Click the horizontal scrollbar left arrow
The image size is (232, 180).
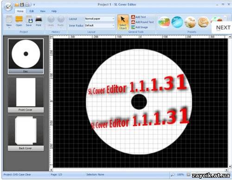(x=52, y=170)
